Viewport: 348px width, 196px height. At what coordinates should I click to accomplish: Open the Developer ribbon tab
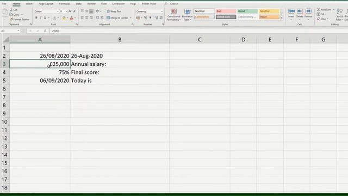click(119, 4)
